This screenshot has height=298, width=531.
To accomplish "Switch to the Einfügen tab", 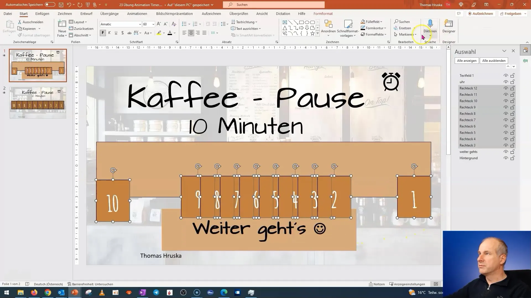I will pos(42,14).
